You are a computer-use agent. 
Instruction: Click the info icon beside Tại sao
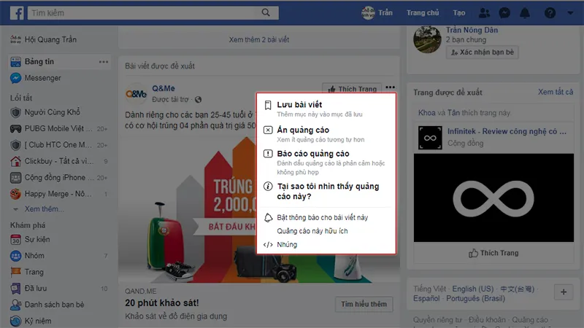[x=268, y=187]
